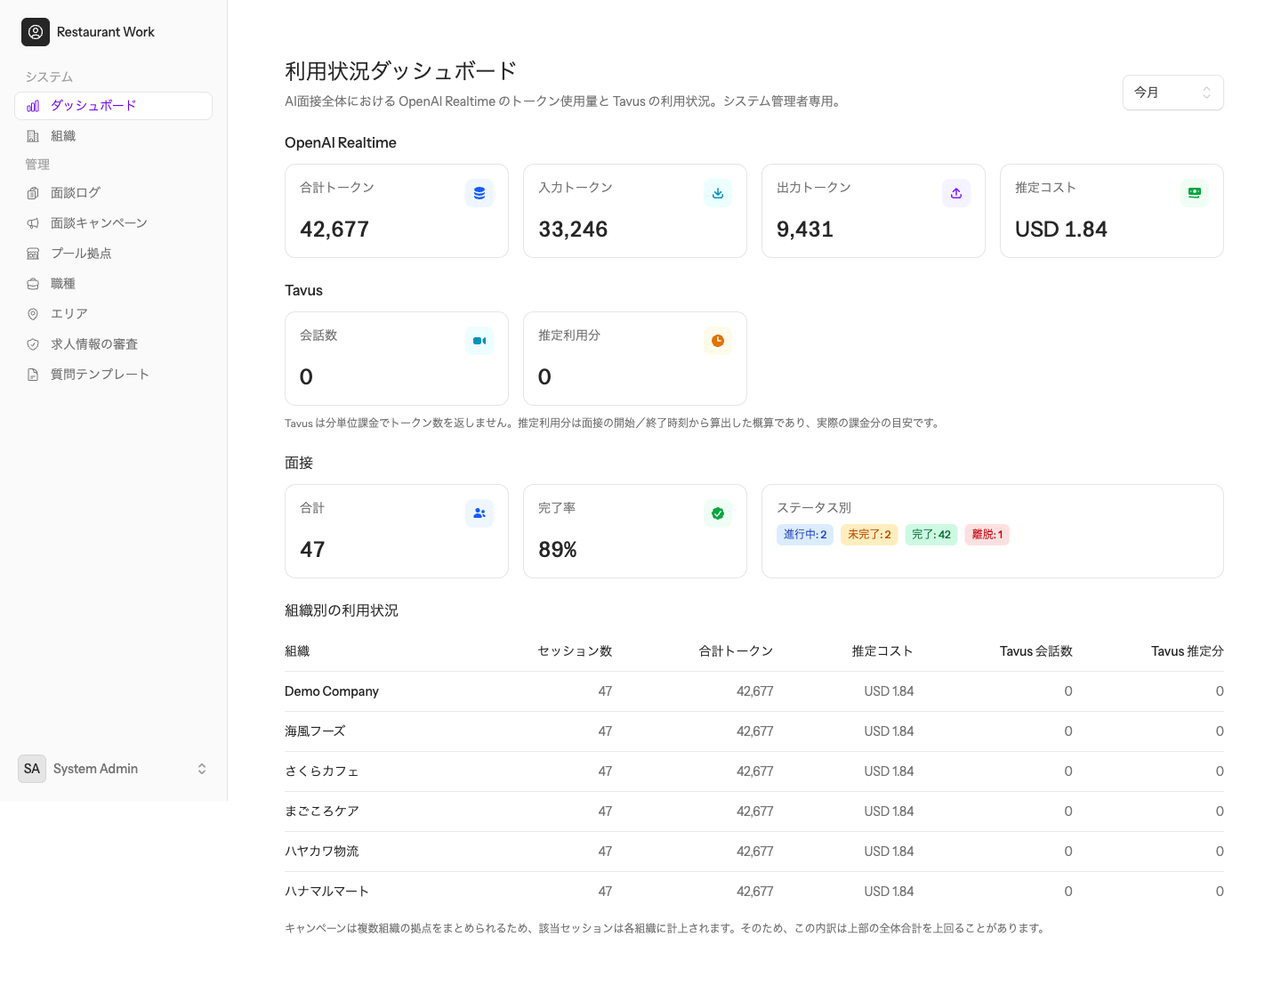Click USD 1.84 in the ハナマルマート row
The width and height of the screenshot is (1281, 993).
[889, 892]
